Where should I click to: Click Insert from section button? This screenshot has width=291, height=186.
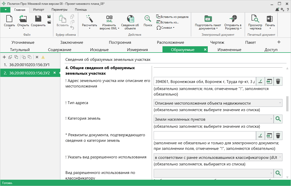(172, 17)
